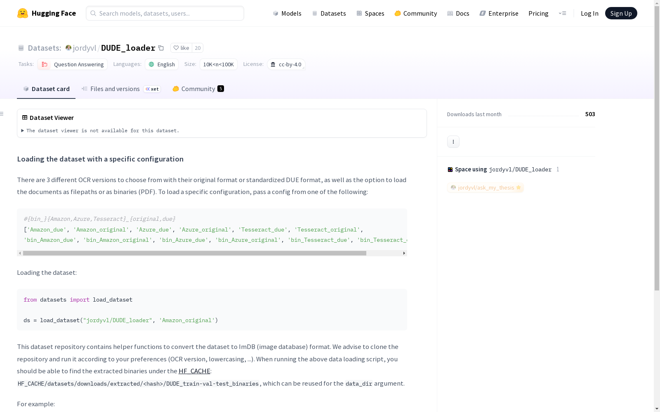The image size is (660, 412).
Task: Click the Spaces nav icon
Action: click(x=359, y=13)
